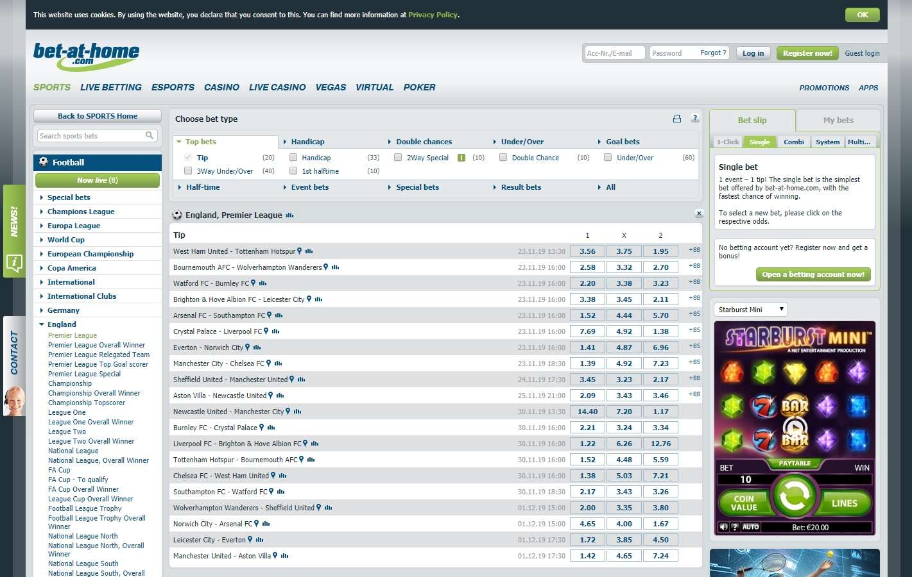
Task: Open the POKER menu
Action: pyautogui.click(x=419, y=87)
